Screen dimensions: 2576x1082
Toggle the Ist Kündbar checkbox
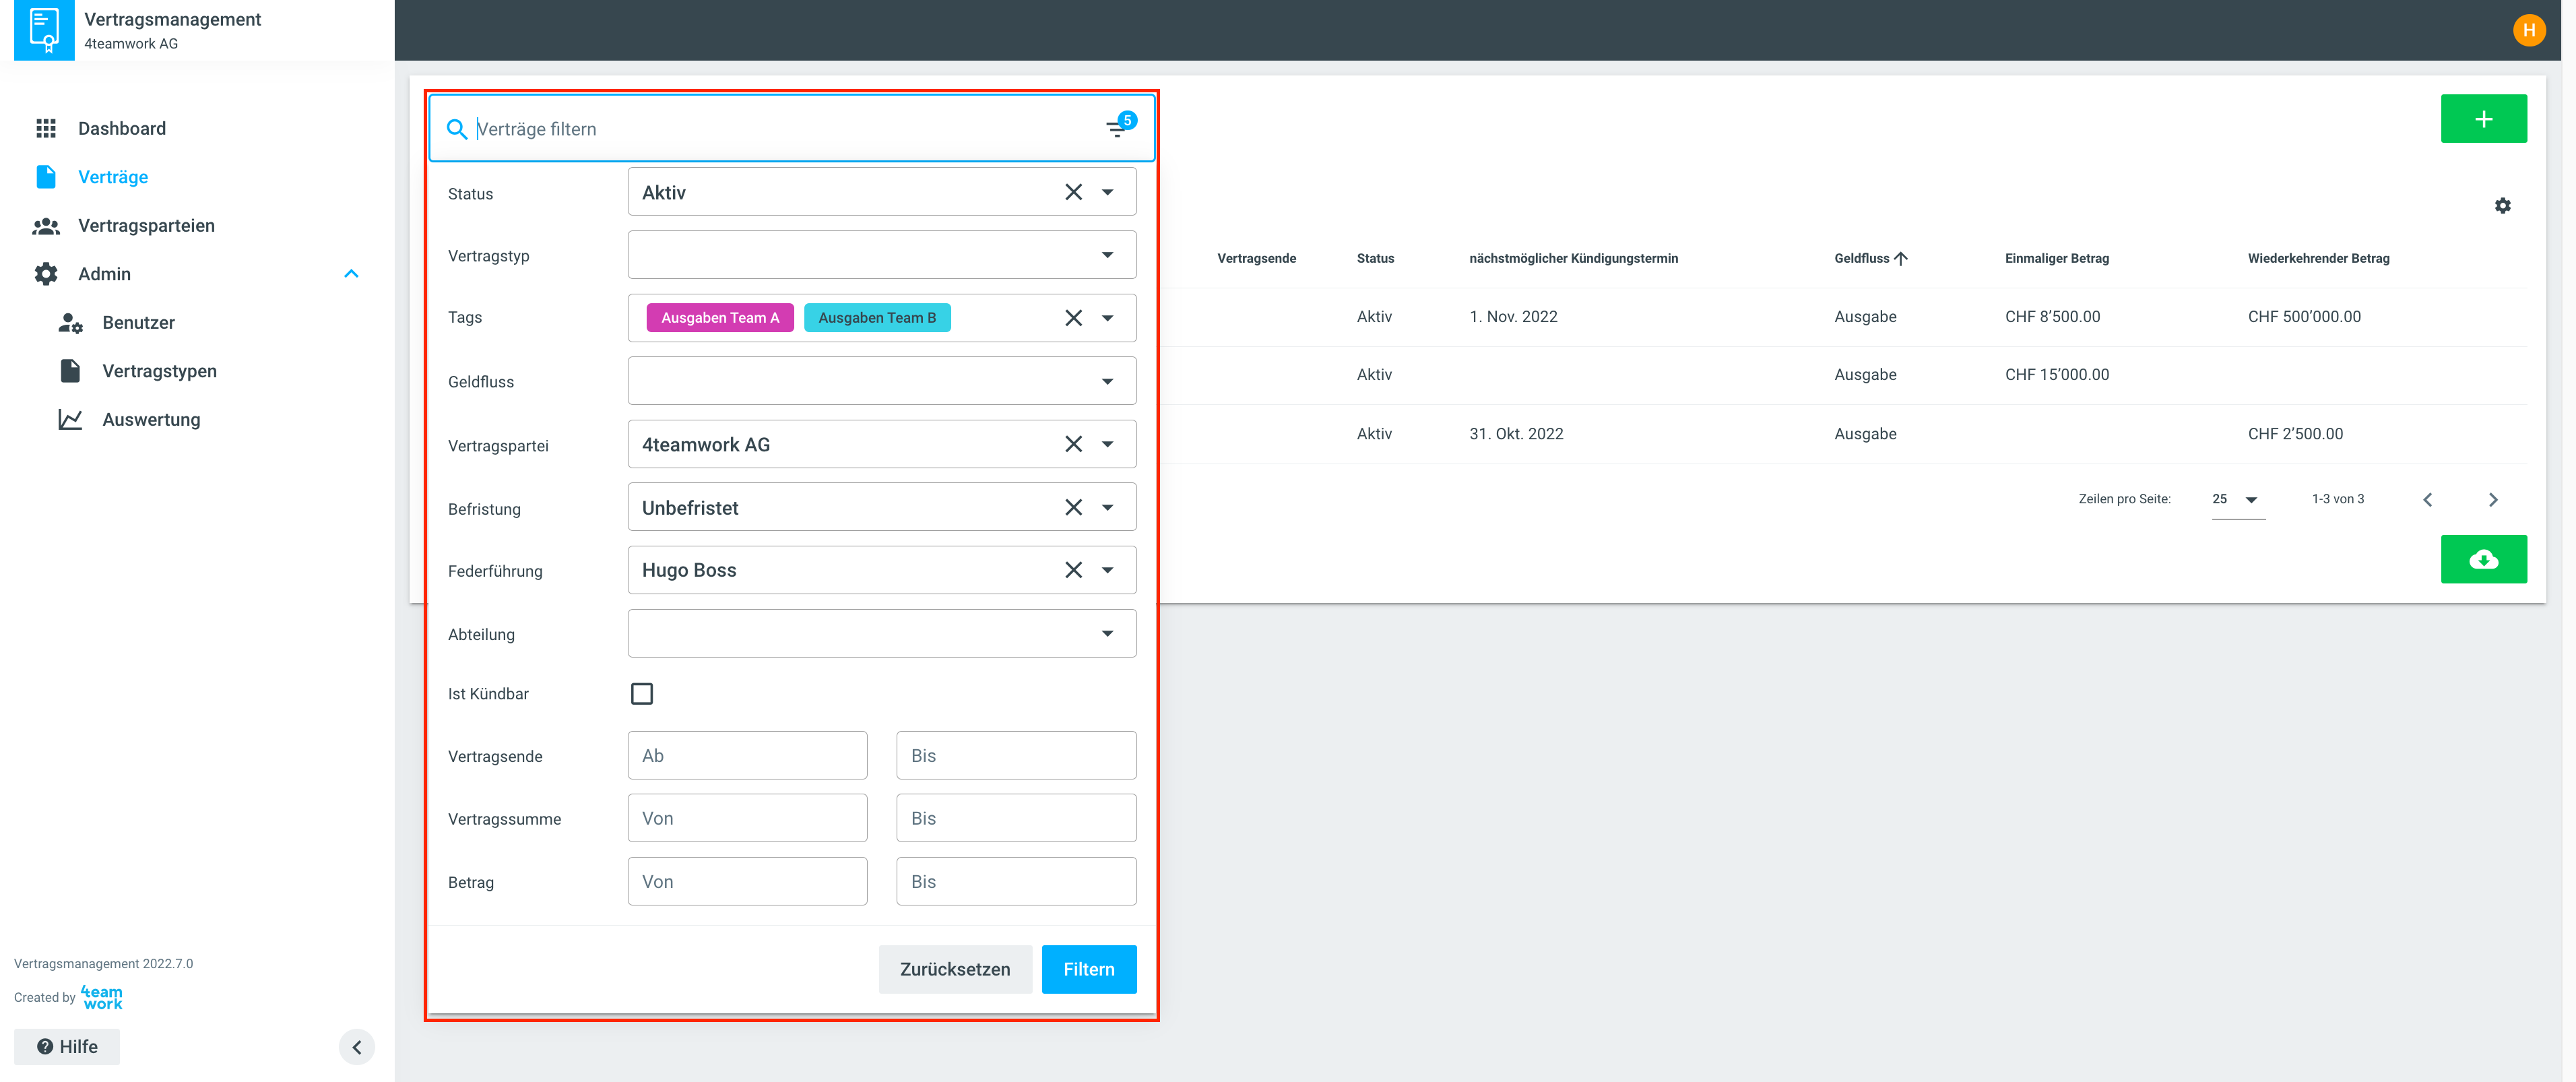pos(641,694)
